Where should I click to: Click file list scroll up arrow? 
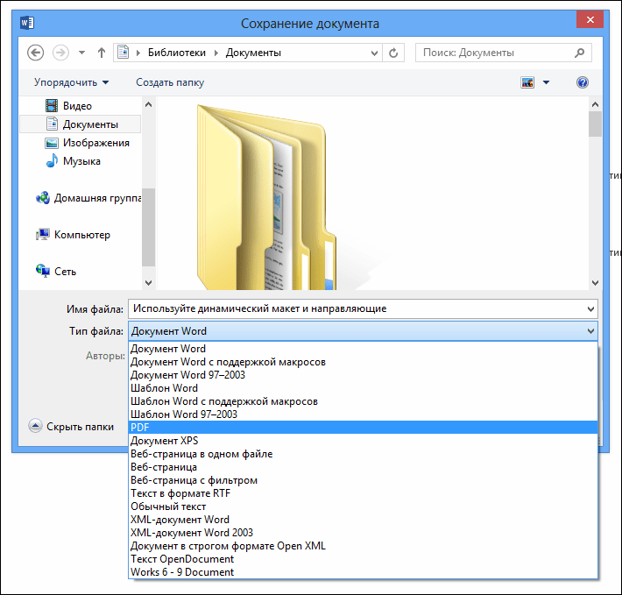pos(595,105)
